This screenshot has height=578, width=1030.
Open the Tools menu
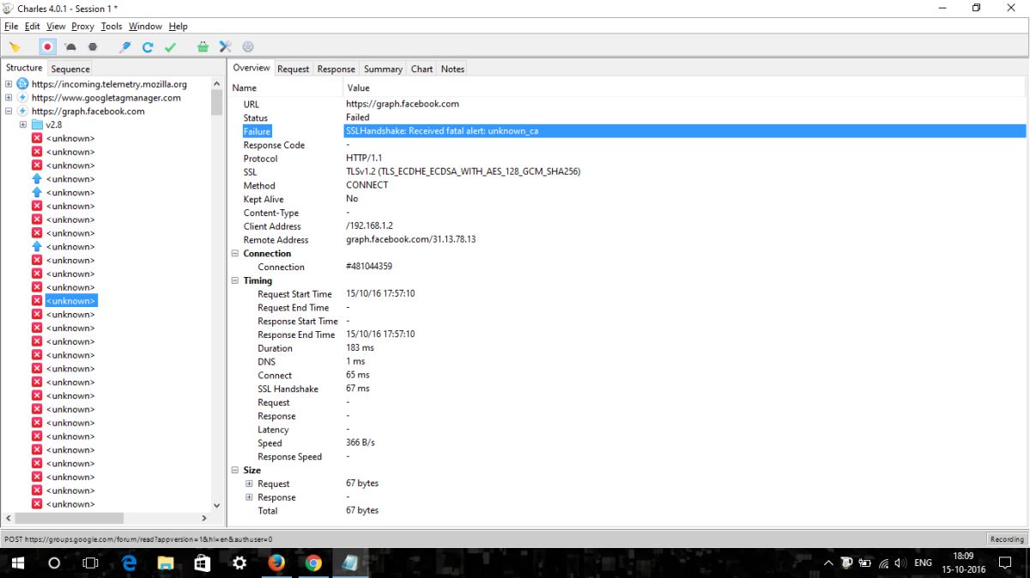point(112,27)
